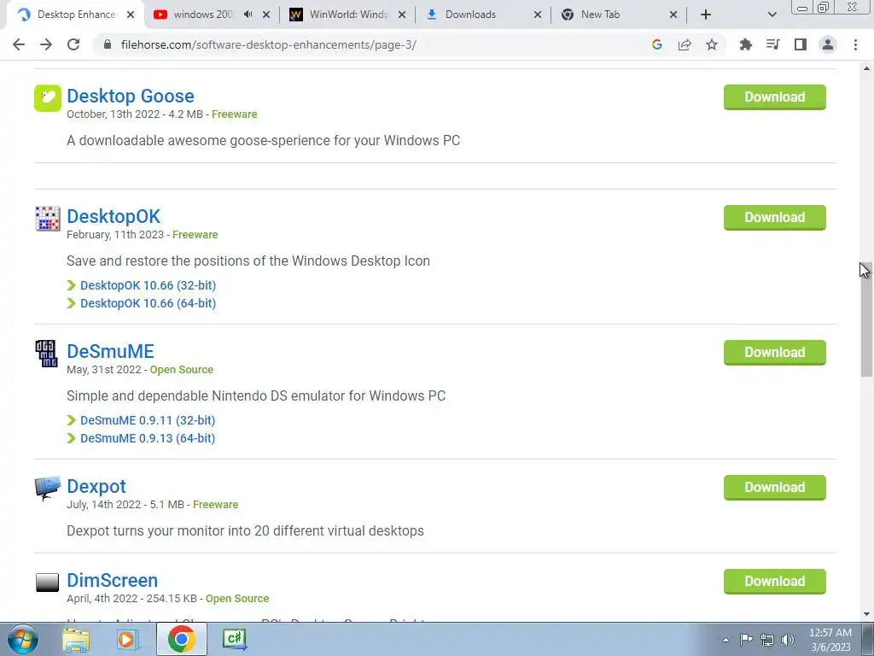Click Download button for DimScreen
Viewport: 874px width, 656px height.
pos(775,581)
